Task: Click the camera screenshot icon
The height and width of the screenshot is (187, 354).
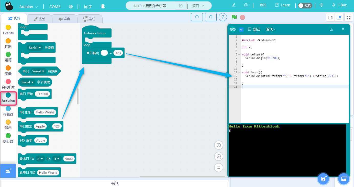Action: click(x=246, y=5)
